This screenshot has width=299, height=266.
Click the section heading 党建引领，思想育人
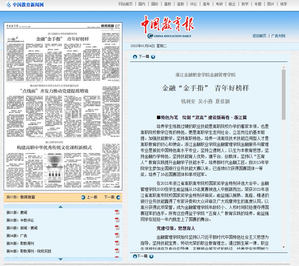pyautogui.click(x=176, y=228)
